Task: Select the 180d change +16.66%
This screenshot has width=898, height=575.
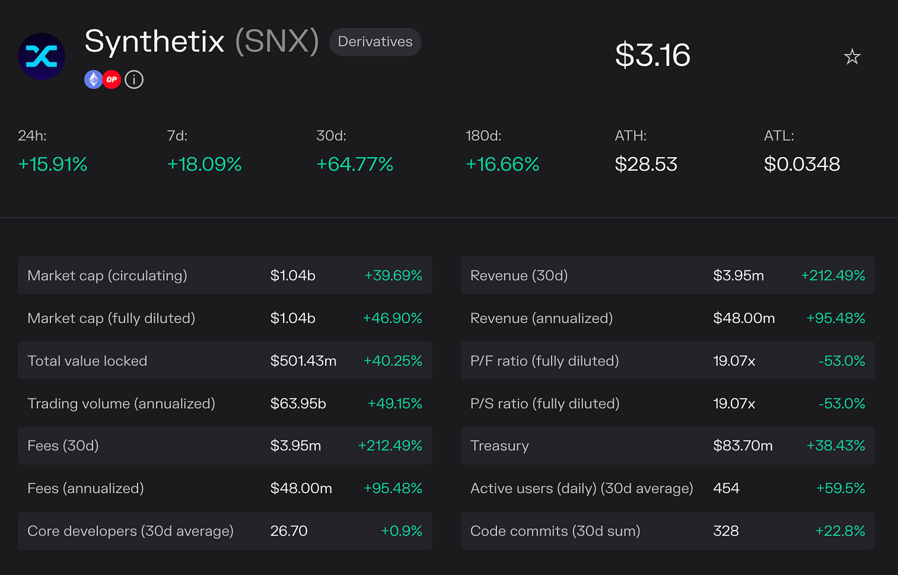Action: 503,164
